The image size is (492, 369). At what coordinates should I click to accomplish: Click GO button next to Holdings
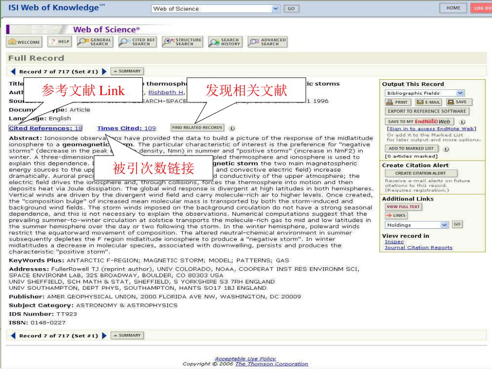pos(457,224)
